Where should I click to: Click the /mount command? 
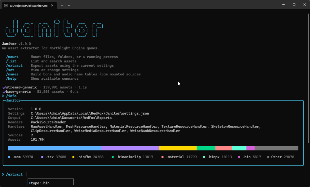pos(12,57)
